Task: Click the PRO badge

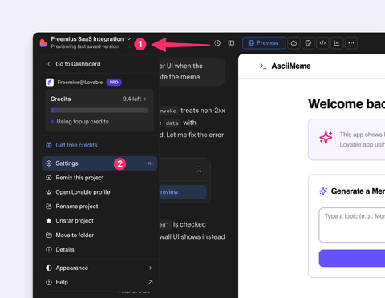Action: 114,83
